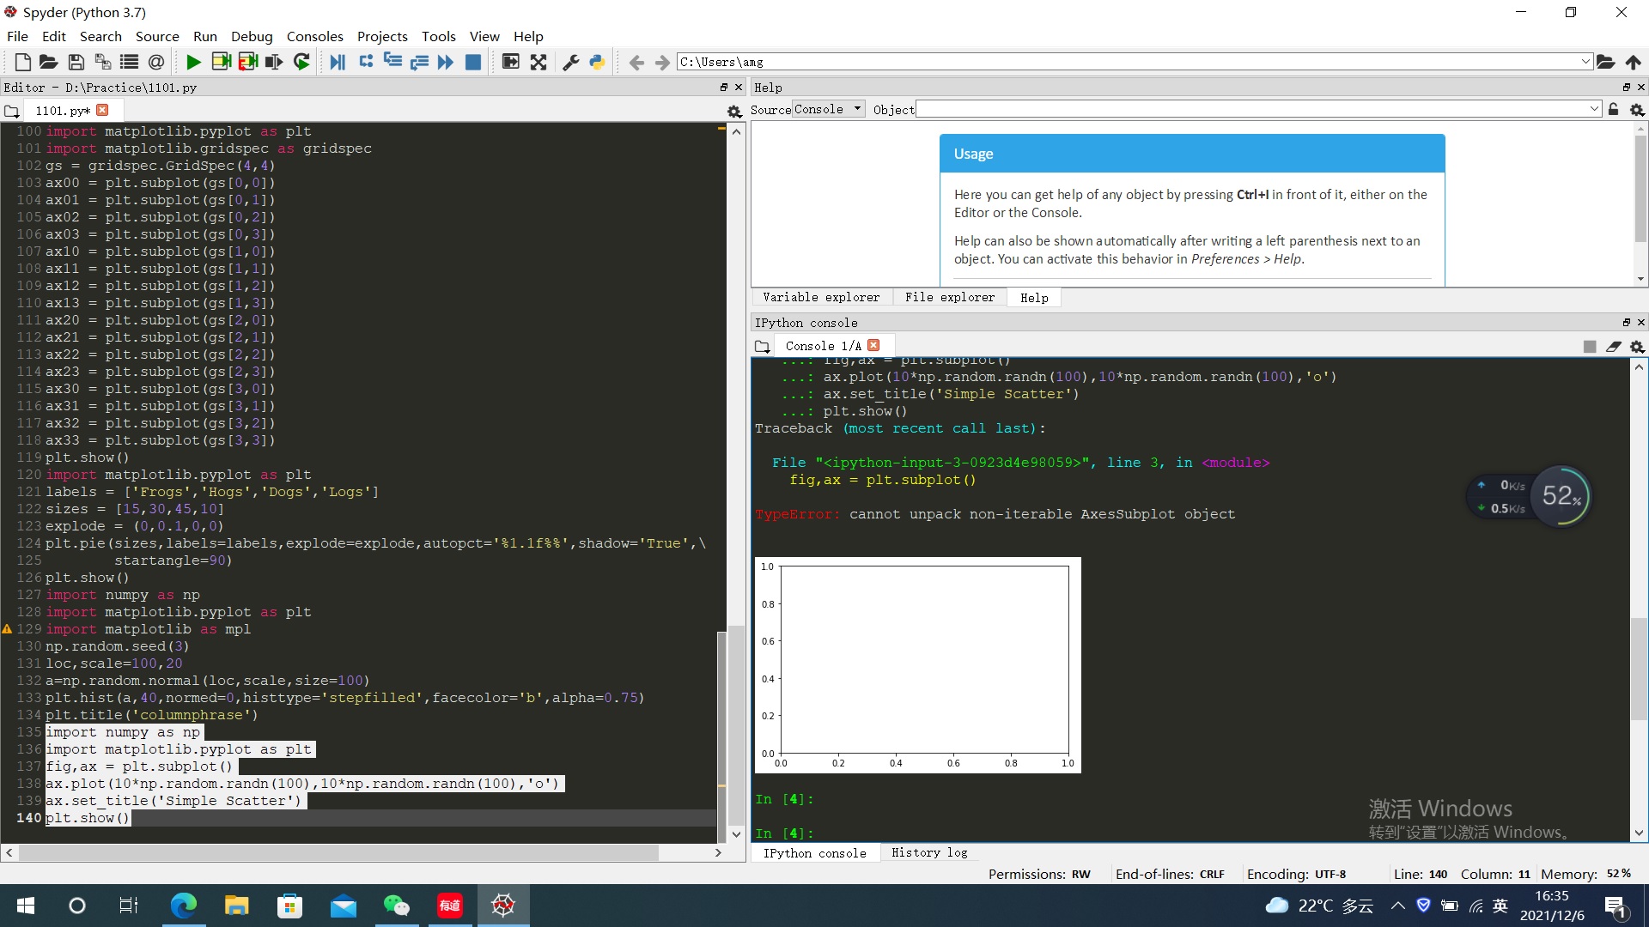Open the Help Source dropdown set to Console
This screenshot has height=927, width=1649.
pyautogui.click(x=828, y=109)
